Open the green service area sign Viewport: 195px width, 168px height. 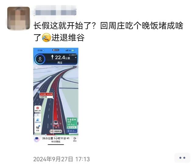[x=72, y=123]
